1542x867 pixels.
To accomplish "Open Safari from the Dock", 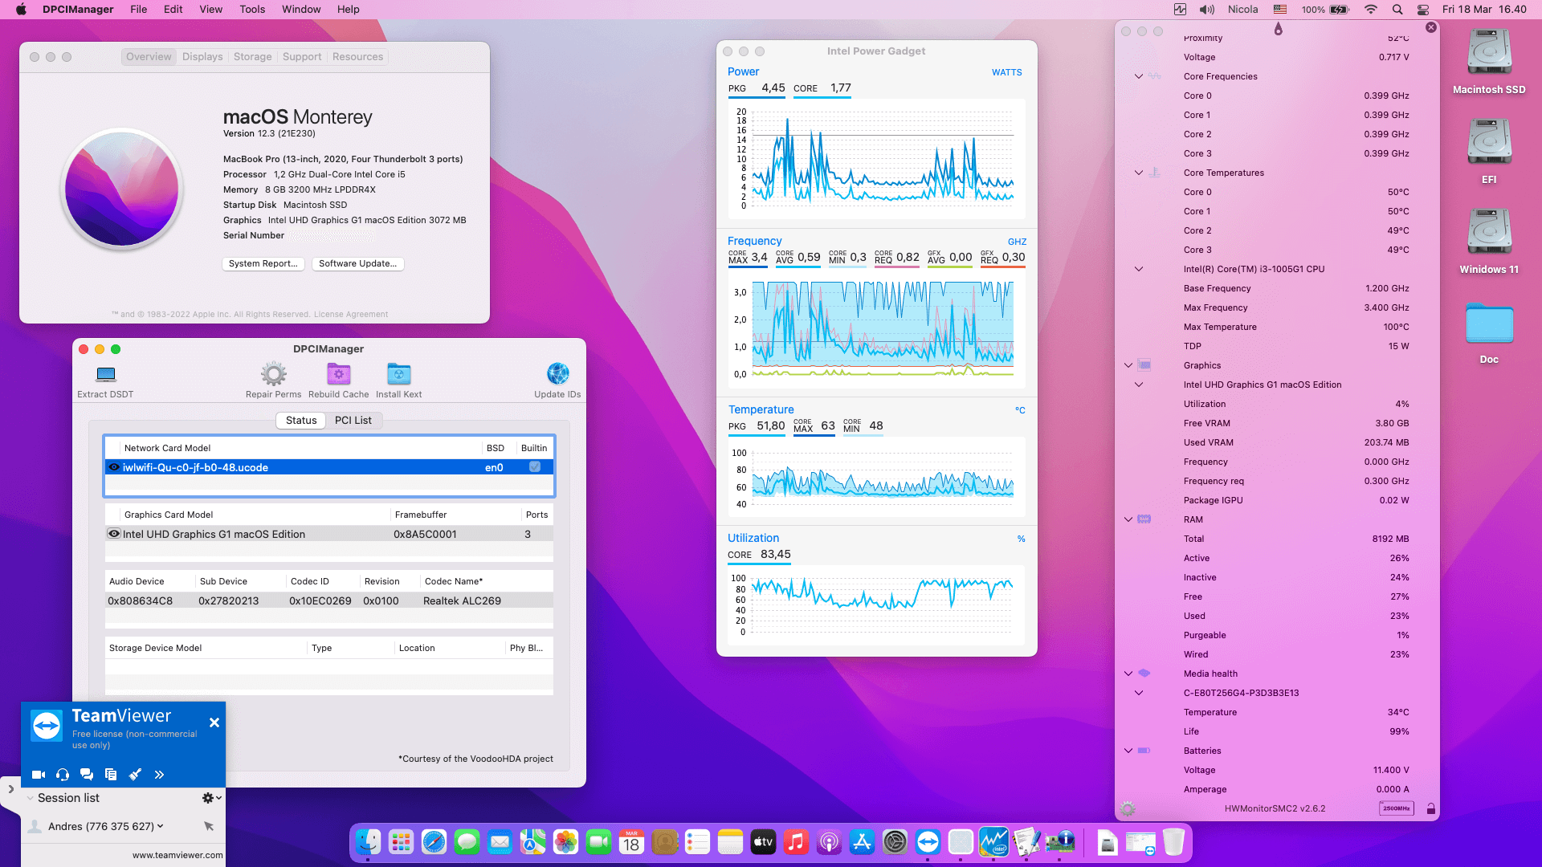I will (434, 842).
